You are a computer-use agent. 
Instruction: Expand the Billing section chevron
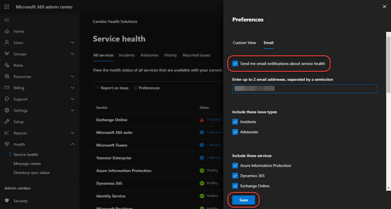coord(73,88)
